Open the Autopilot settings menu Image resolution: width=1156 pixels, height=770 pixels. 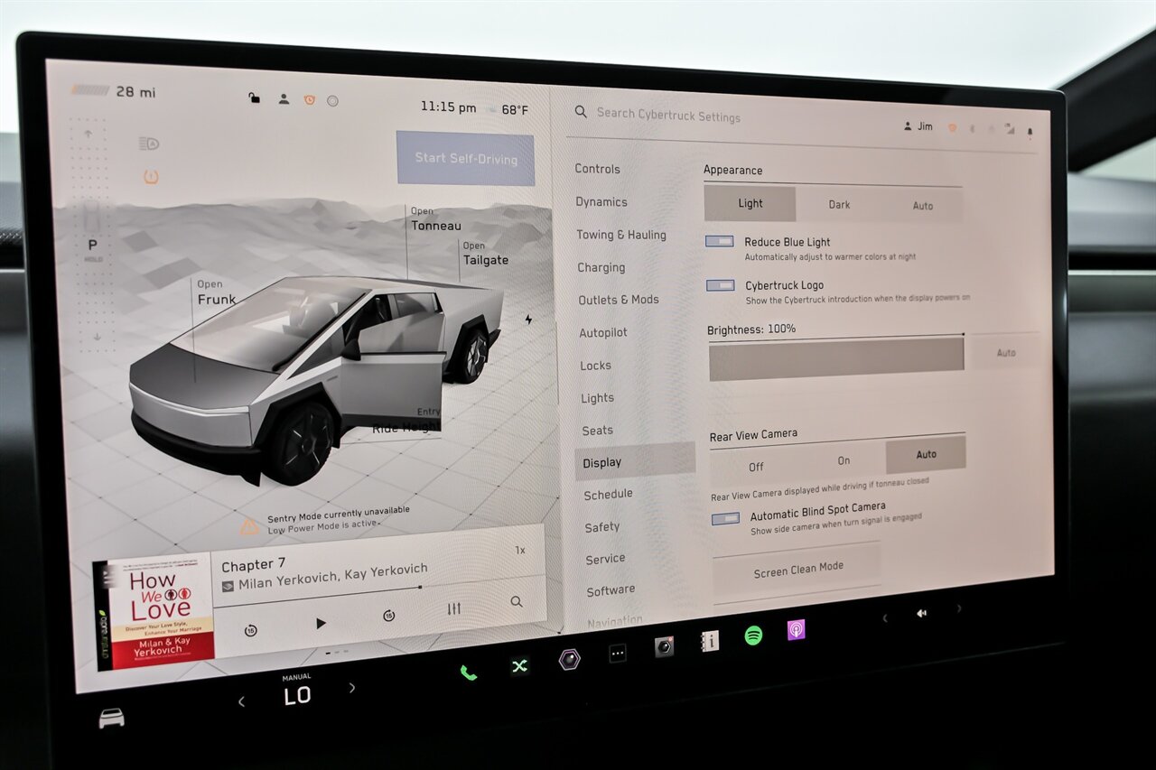tap(603, 333)
